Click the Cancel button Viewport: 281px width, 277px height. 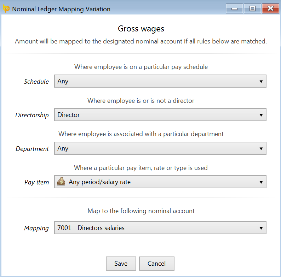point(157,264)
